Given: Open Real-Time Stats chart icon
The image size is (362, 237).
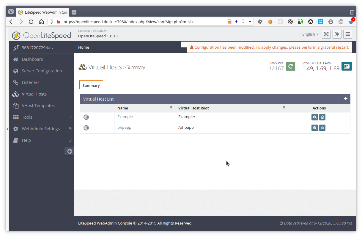Looking at the screenshot, I should [347, 66].
